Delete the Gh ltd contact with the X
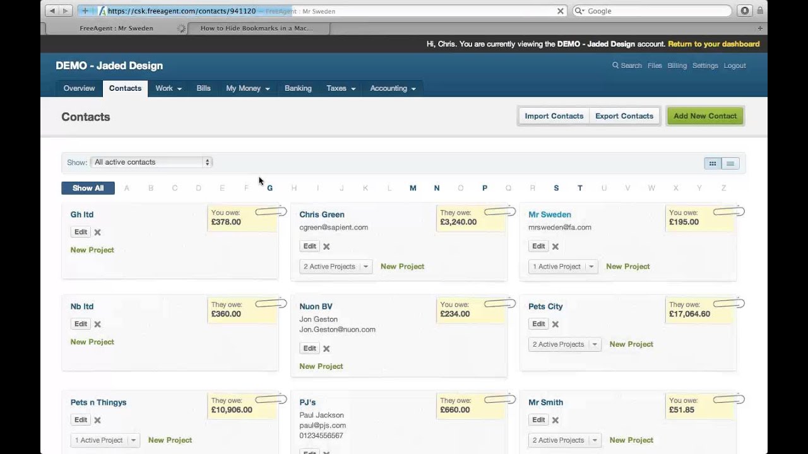Viewport: 808px width, 454px height. (97, 232)
